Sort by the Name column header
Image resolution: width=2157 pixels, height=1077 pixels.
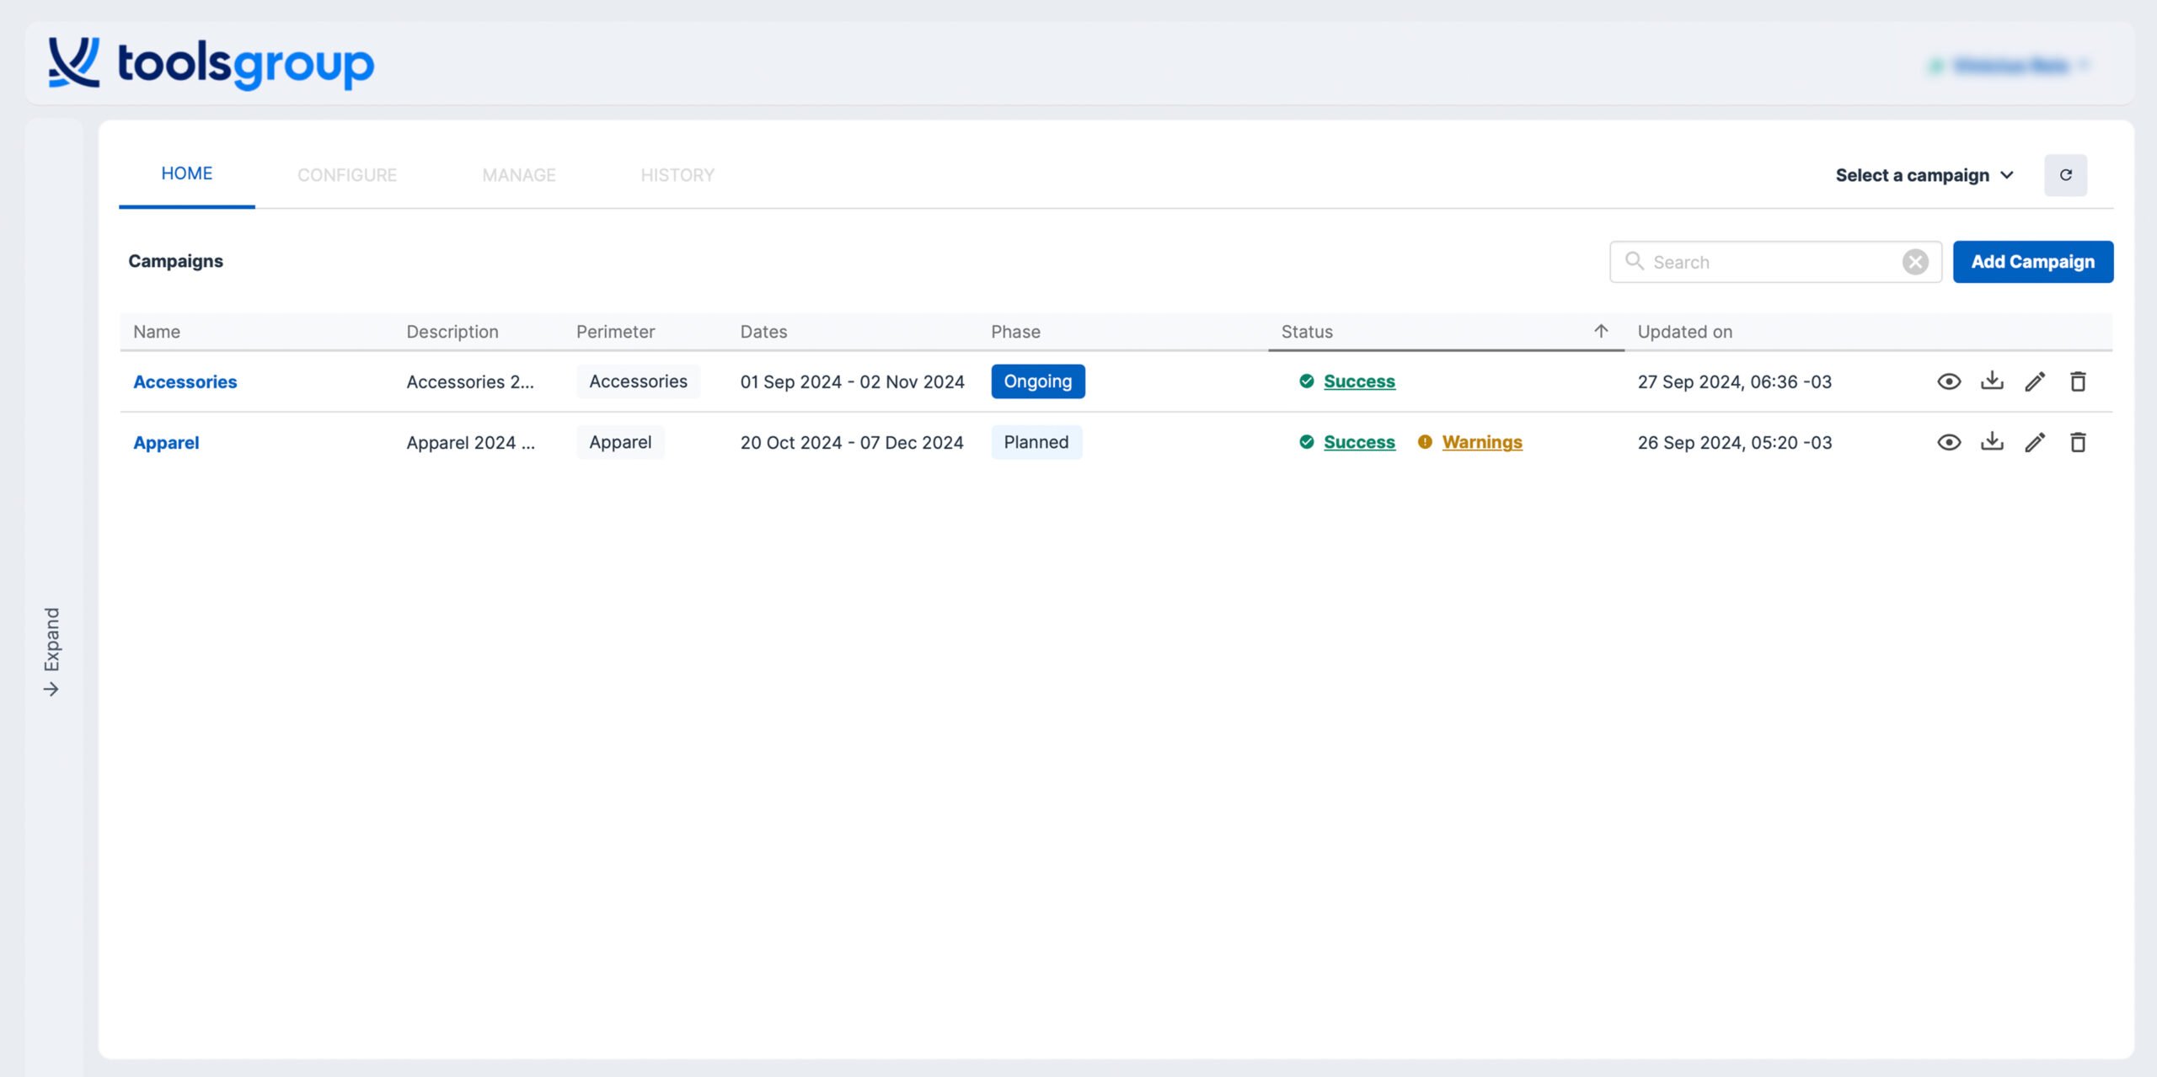pyautogui.click(x=157, y=332)
